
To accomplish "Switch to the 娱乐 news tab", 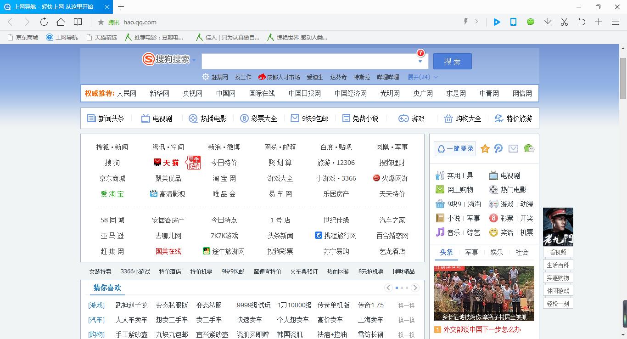I will (497, 252).
